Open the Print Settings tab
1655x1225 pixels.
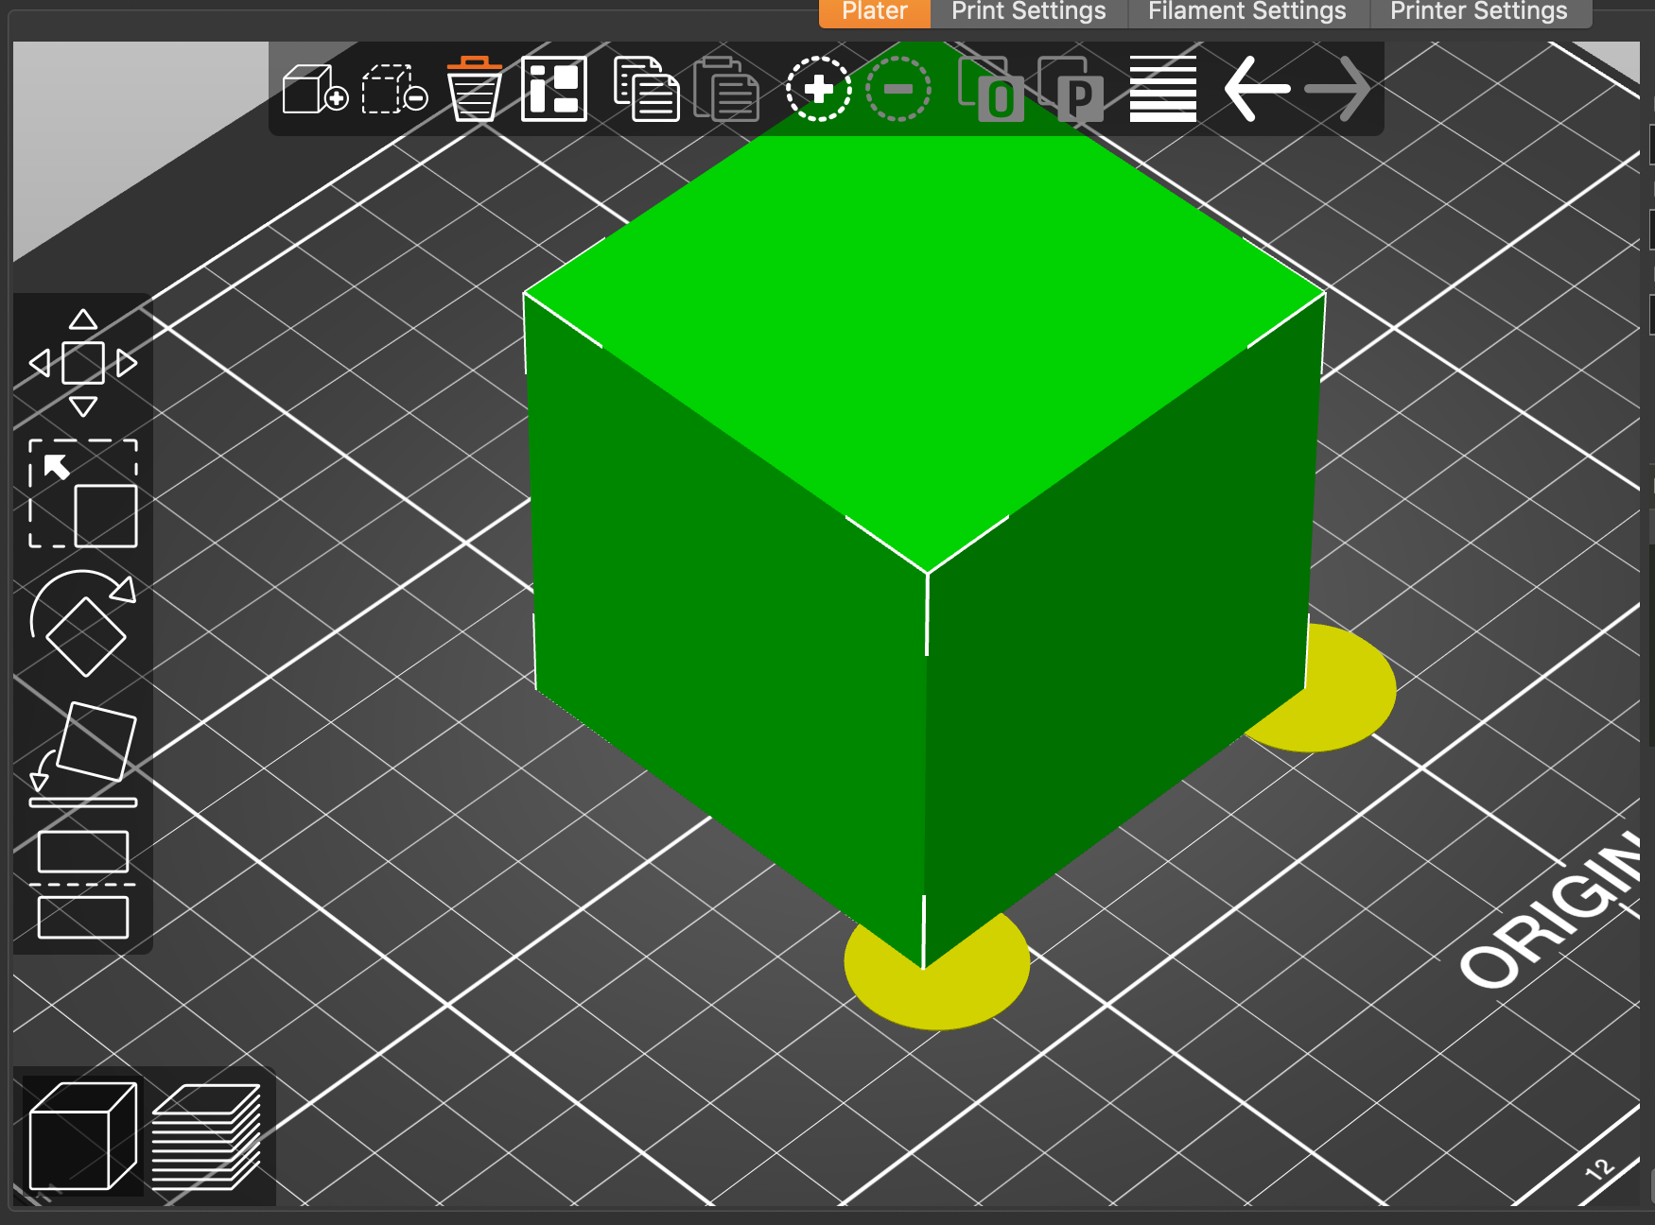(1028, 11)
